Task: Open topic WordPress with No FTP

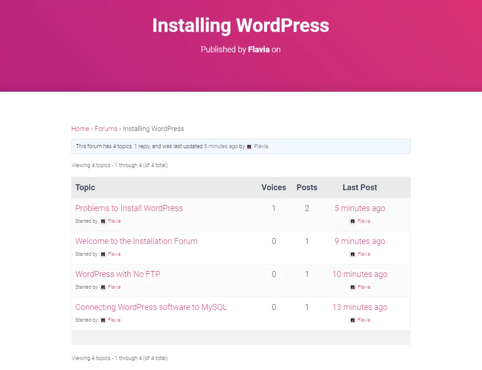Action: point(118,274)
